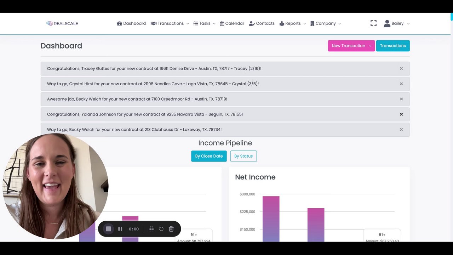Expand the New Transaction dropdown arrow
453x255 pixels.
pyautogui.click(x=370, y=46)
